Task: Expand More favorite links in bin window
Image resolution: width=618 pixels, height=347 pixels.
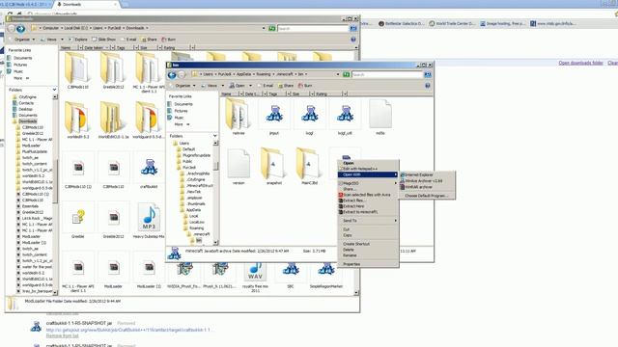Action: [x=183, y=124]
